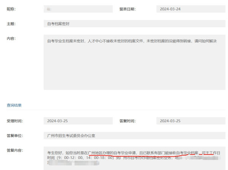Click the 昵称 label
The height and width of the screenshot is (170, 228).
[12, 9]
